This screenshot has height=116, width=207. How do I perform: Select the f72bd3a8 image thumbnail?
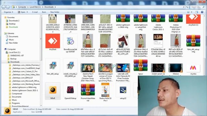(158, 41)
